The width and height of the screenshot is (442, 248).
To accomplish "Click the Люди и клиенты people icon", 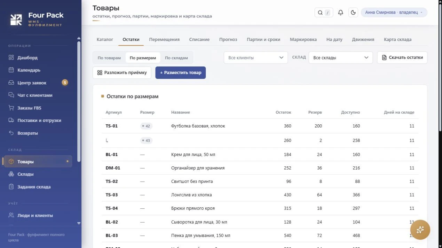I will pyautogui.click(x=11, y=215).
